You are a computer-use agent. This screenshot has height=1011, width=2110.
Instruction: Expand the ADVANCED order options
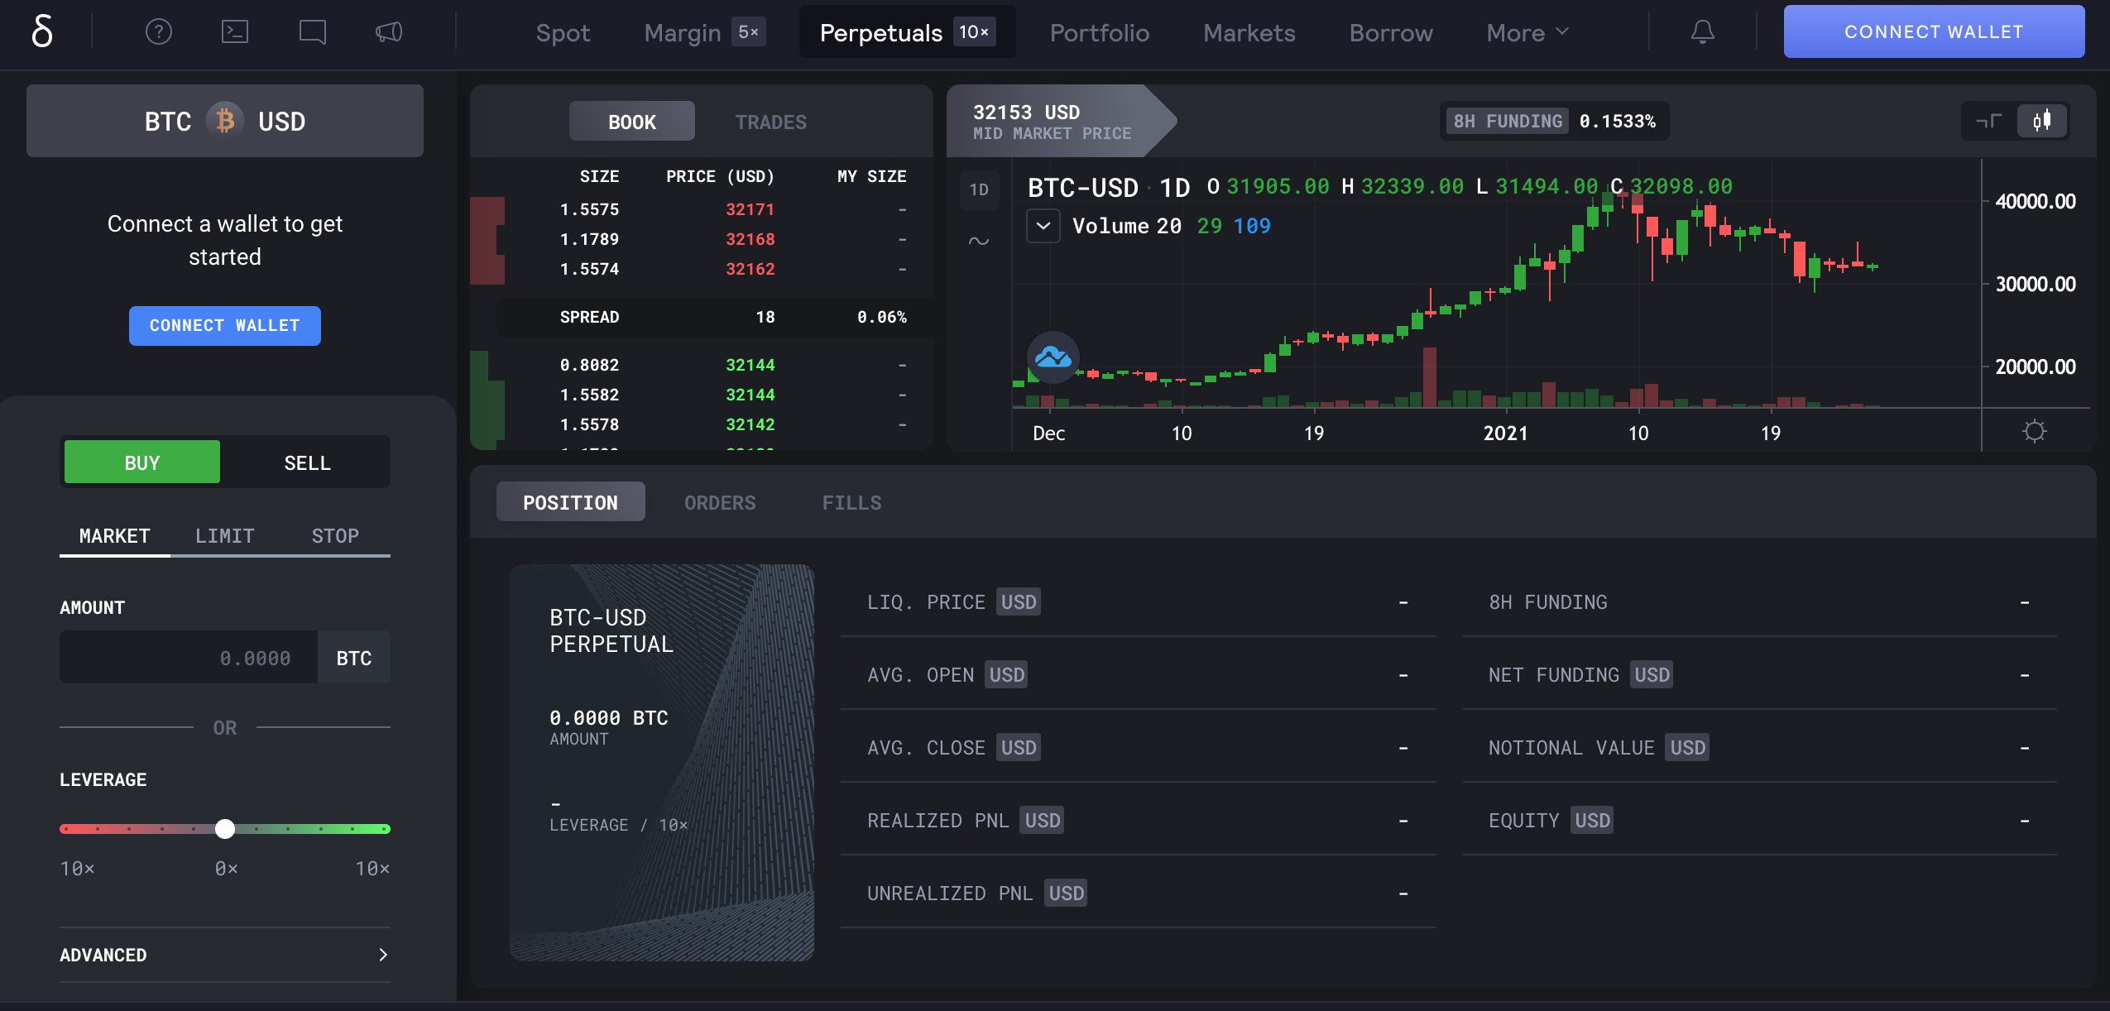click(224, 955)
